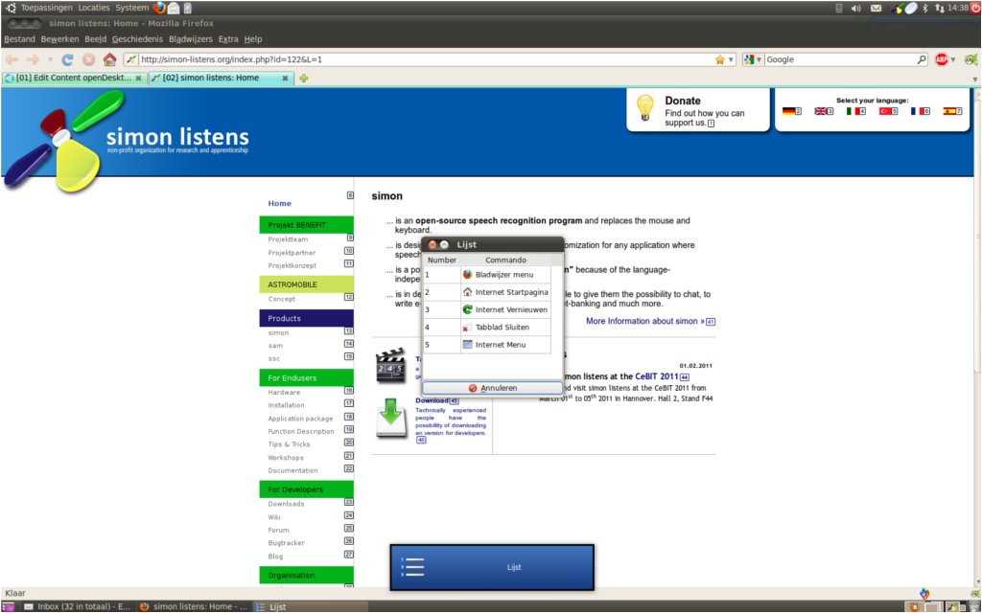The width and height of the screenshot is (982, 613).
Task: Click the blue Lijst button overlay
Action: 492,567
